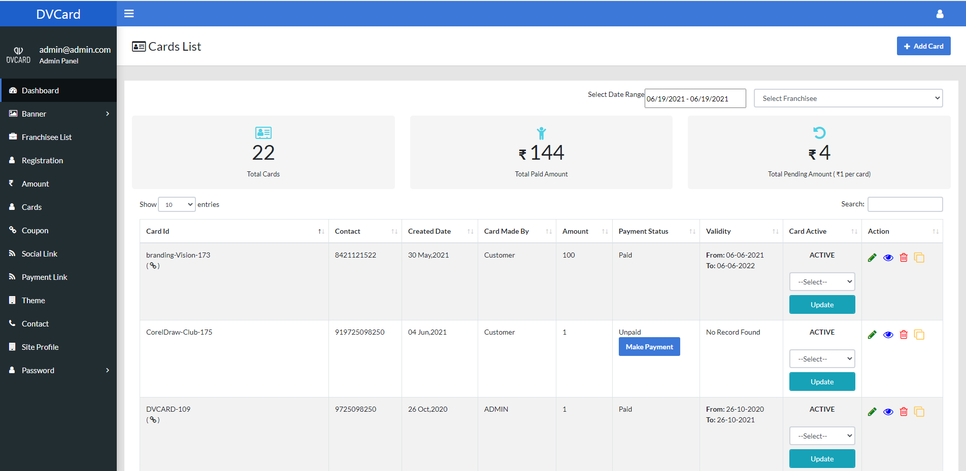The height and width of the screenshot is (471, 966).
Task: Open the user profile icon menu
Action: click(x=940, y=14)
